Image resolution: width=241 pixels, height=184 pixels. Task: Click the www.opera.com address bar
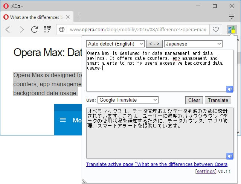(138, 29)
